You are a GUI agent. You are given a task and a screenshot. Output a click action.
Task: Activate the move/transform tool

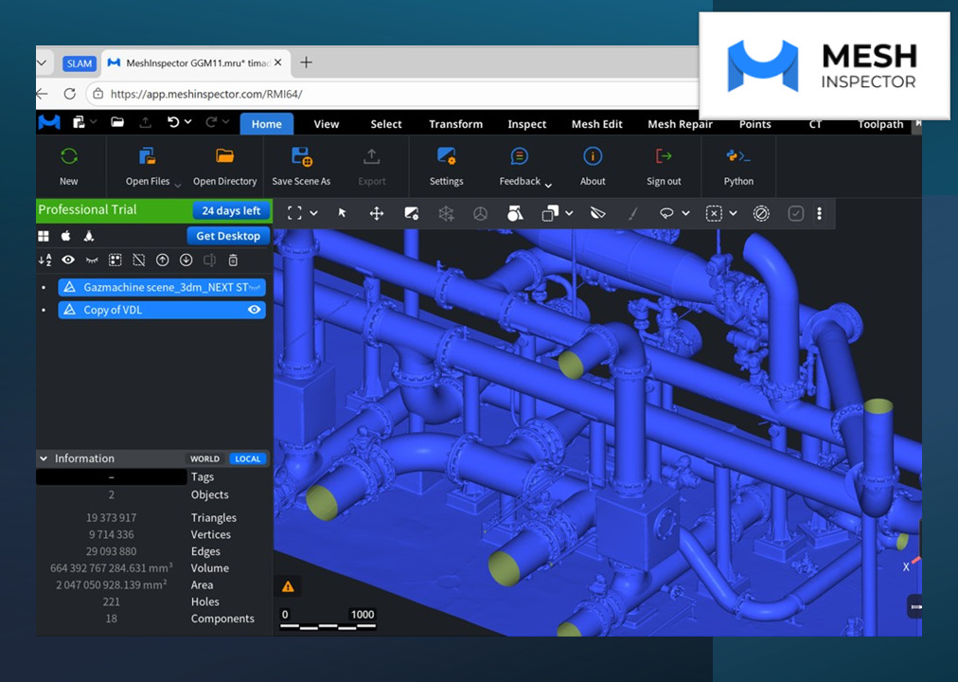(376, 212)
